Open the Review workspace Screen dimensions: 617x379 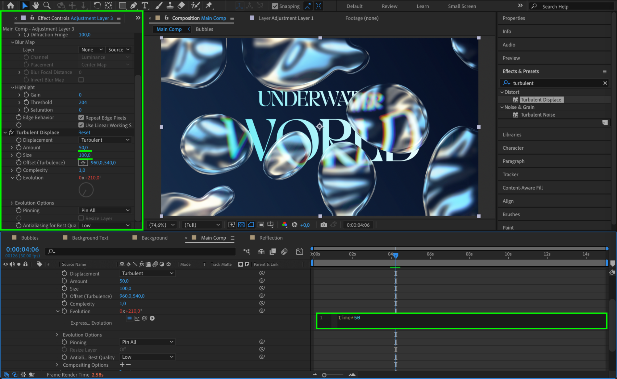[x=389, y=6]
